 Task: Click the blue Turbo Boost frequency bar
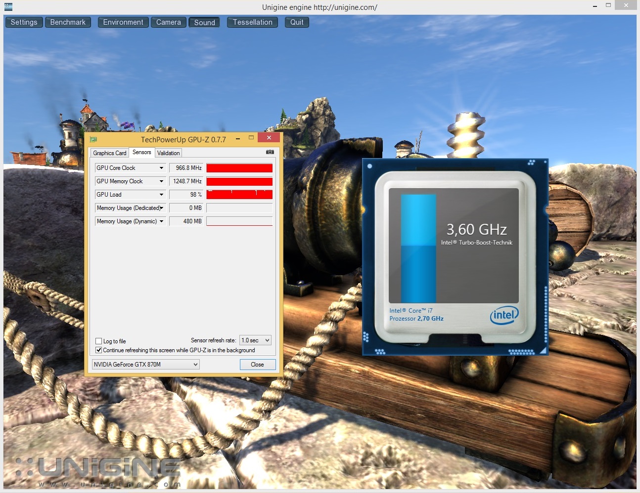click(x=418, y=248)
